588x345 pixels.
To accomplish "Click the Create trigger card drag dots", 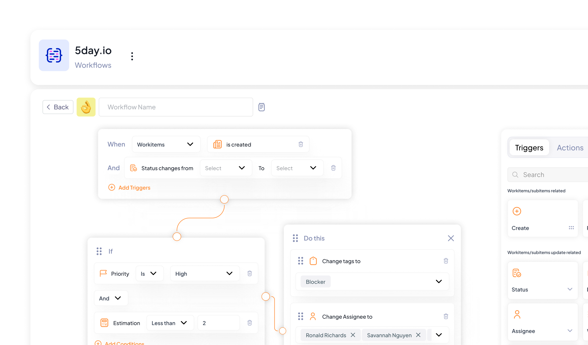I will pos(571,228).
